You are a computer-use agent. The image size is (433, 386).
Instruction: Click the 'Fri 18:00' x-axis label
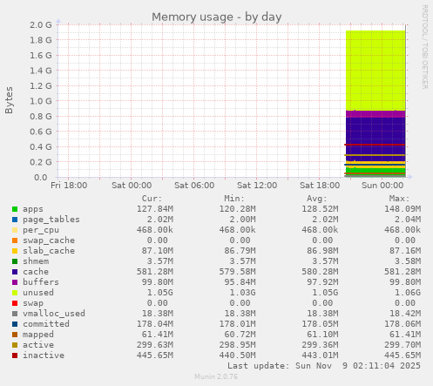click(69, 186)
